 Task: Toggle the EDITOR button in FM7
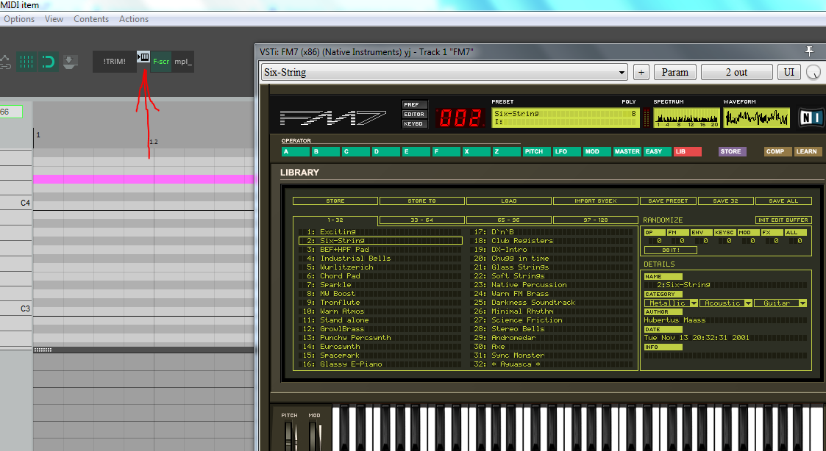(x=415, y=114)
